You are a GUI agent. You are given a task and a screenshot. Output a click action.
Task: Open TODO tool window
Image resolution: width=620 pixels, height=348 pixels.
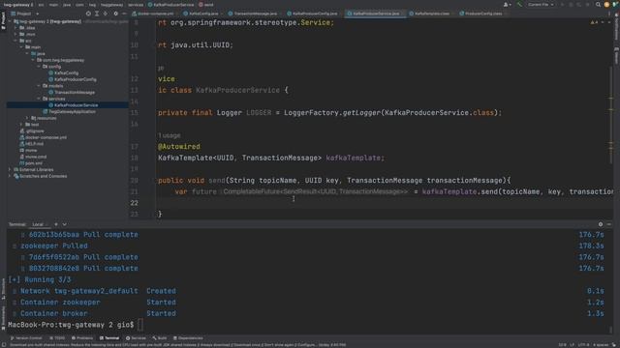(x=57, y=338)
